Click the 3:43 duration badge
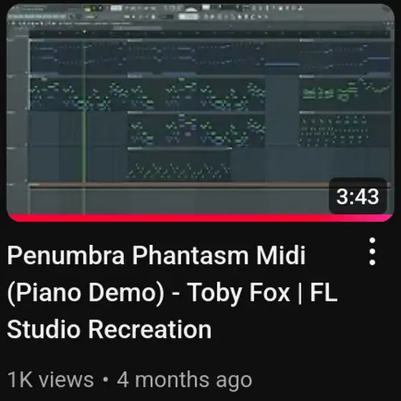This screenshot has width=401, height=401. click(358, 196)
